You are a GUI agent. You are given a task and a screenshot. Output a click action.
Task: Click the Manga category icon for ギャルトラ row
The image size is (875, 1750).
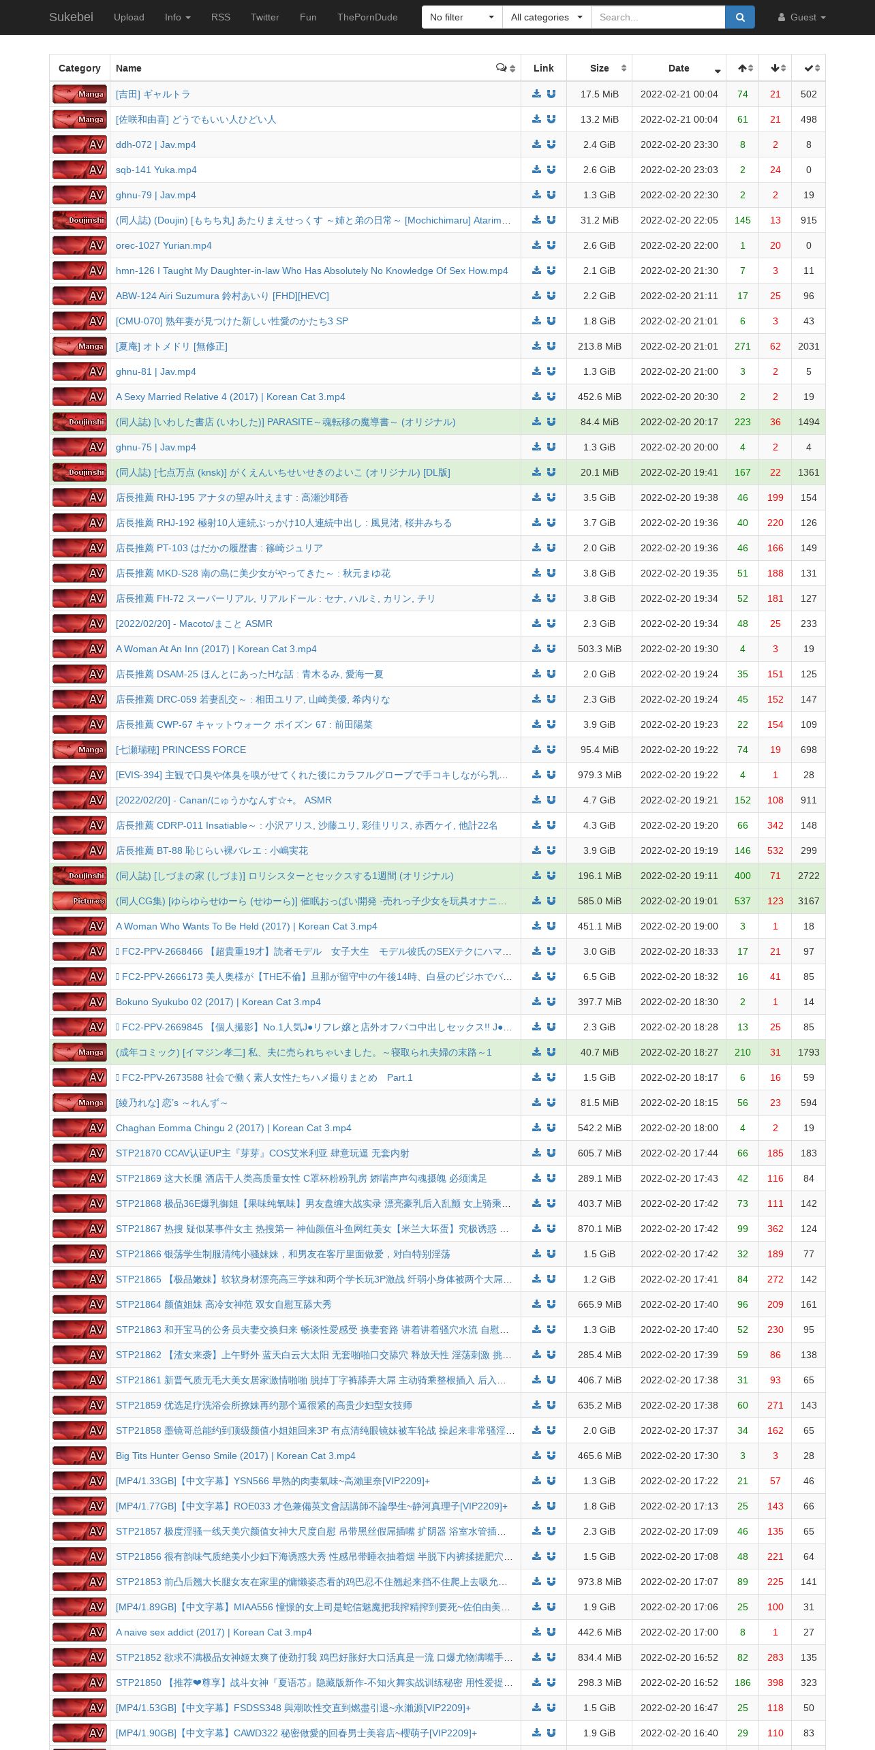coord(80,94)
